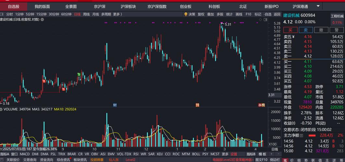345x162 pixels.
Task: Click the minus zoom button below volume chart
Action: click(278, 154)
